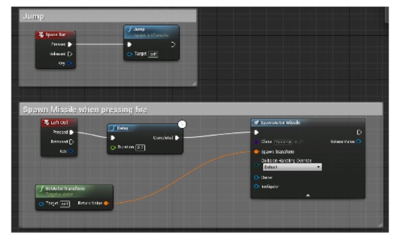Select the GetActorTransform node title

tap(74, 188)
